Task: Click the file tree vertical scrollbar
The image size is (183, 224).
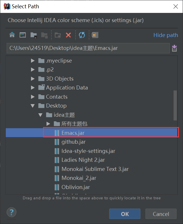Action: coord(175,106)
